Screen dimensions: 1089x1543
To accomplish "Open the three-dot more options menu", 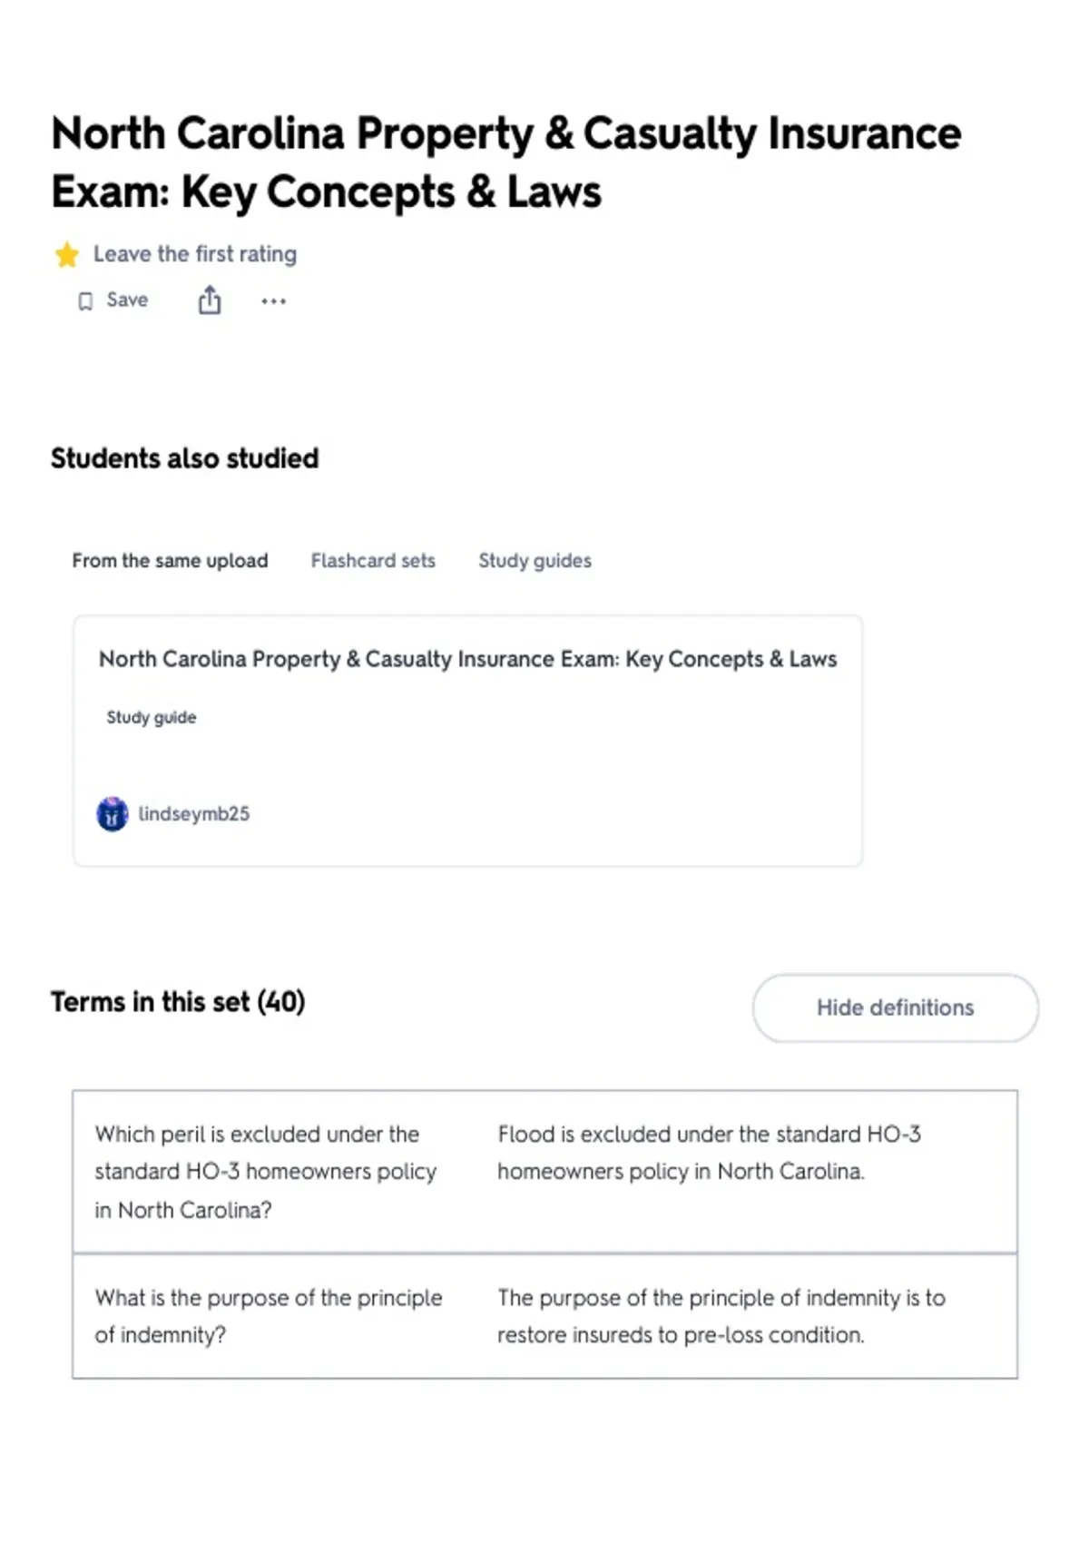I will 273,301.
